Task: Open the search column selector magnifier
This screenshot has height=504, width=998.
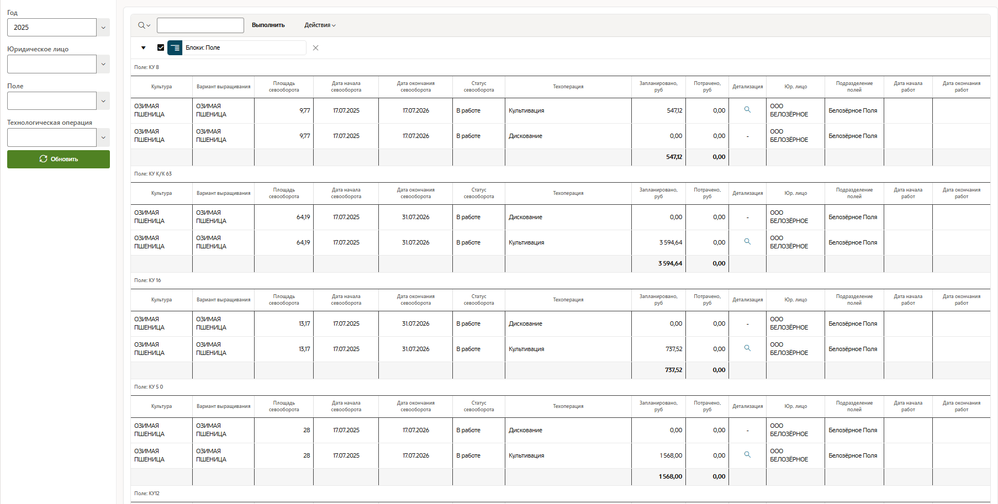Action: pos(144,25)
